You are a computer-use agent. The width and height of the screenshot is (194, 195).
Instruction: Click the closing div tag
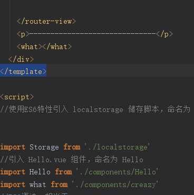[21, 59]
